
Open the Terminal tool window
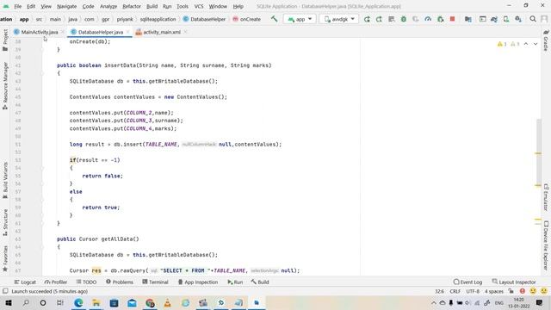tap(155, 282)
